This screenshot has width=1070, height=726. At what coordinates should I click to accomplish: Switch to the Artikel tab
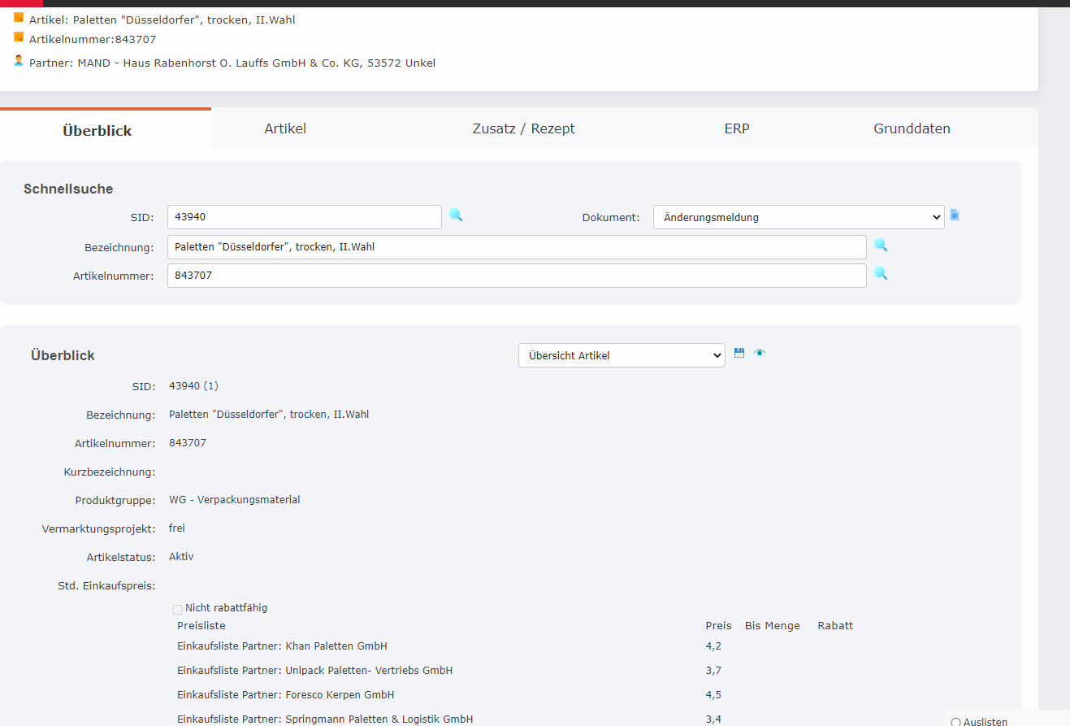coord(285,128)
